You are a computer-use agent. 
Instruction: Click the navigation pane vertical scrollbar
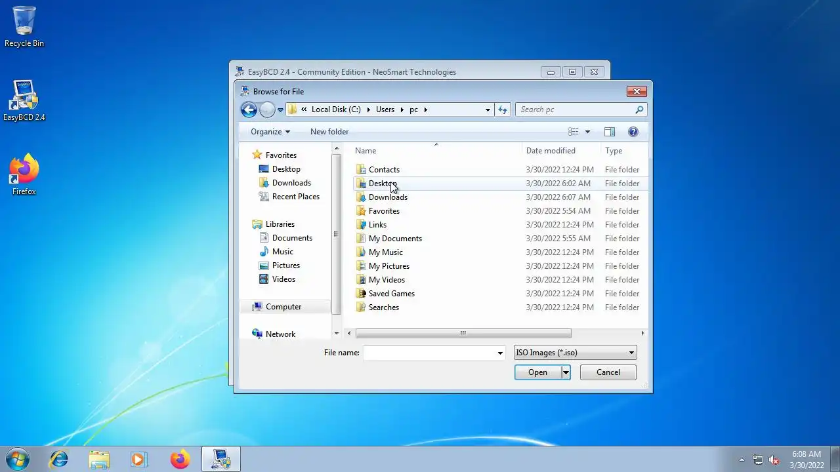click(336, 234)
